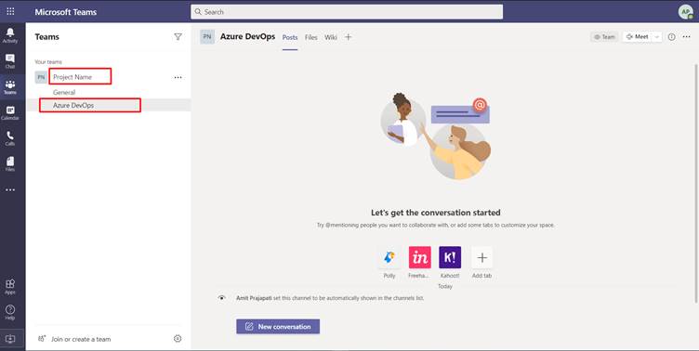Open more channel options ellipsis
This screenshot has width=699, height=351.
pos(687,37)
